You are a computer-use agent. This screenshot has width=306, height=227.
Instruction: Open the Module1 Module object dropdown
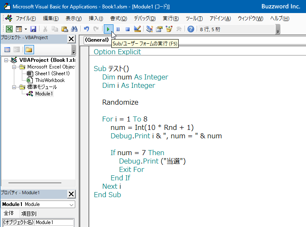pyautogui.click(x=71, y=205)
